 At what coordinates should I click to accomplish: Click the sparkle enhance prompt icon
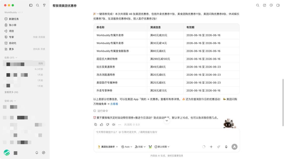pyautogui.click(x=219, y=147)
